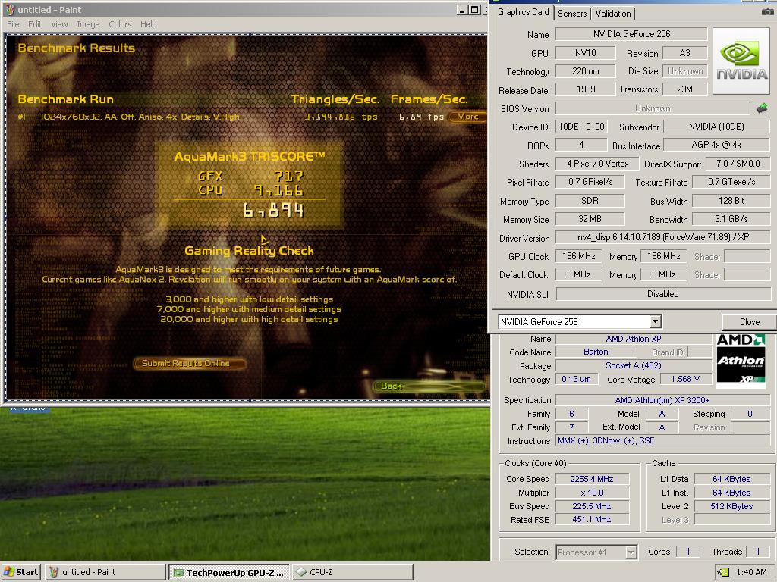This screenshot has height=582, width=777.
Task: Open the Edit menu in Paint
Action: click(35, 24)
